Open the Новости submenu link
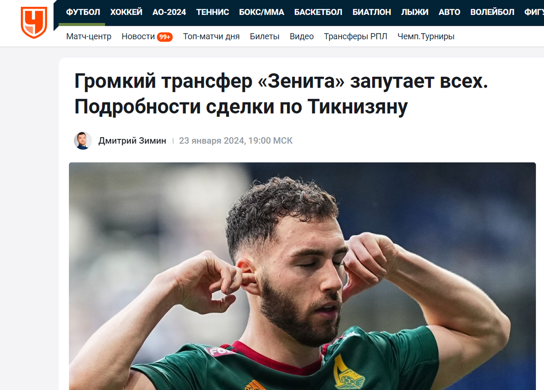544x390 pixels. tap(138, 36)
